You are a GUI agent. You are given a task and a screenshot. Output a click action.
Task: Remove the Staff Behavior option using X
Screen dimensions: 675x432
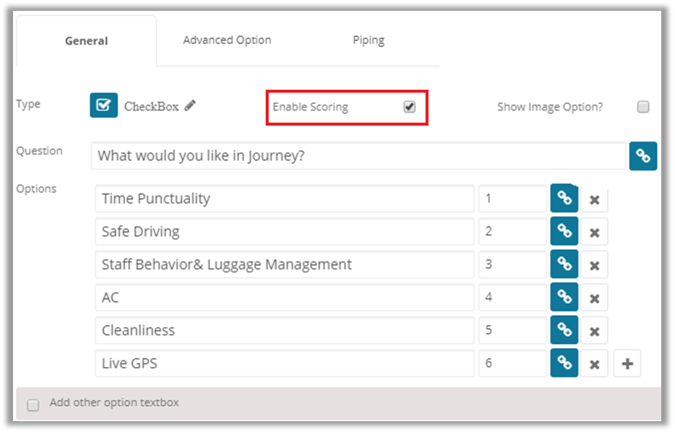pyautogui.click(x=594, y=265)
